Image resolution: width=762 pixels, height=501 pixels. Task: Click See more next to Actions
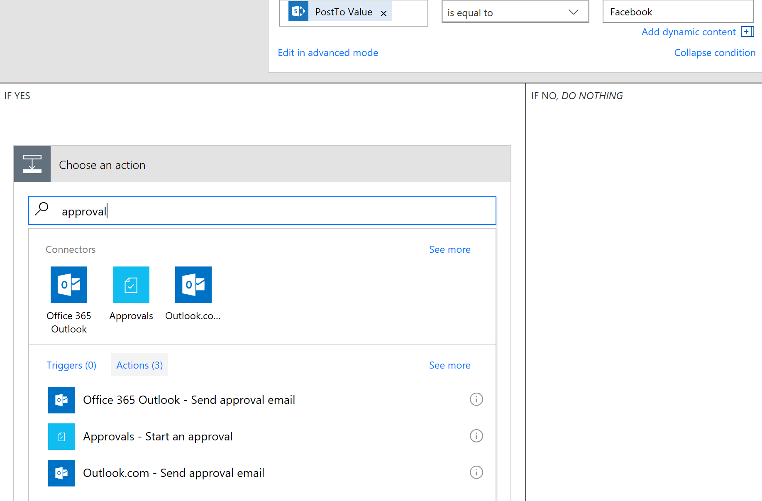(x=449, y=365)
